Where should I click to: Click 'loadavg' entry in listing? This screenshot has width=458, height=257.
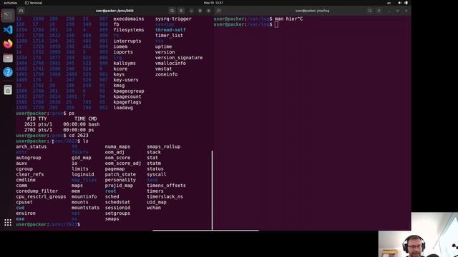point(123,108)
